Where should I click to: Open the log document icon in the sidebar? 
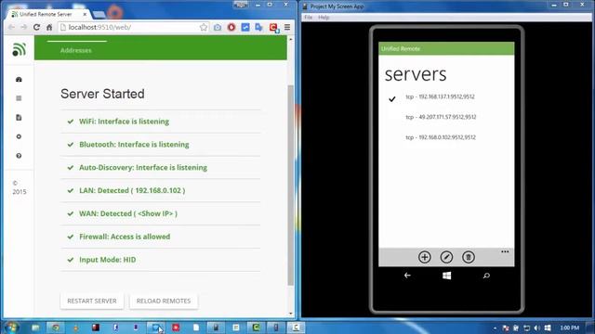pos(19,118)
